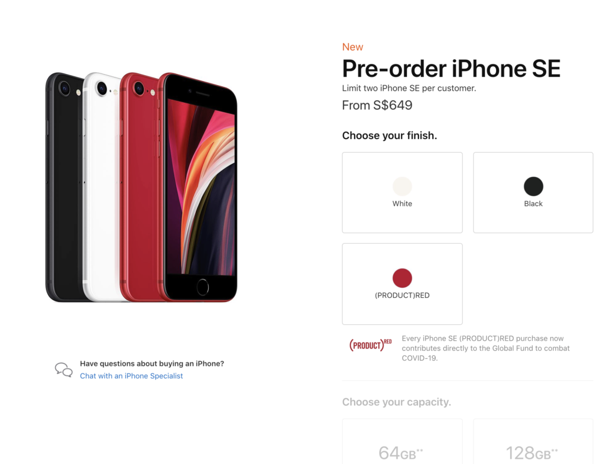Select the Black finish color circle

point(533,186)
